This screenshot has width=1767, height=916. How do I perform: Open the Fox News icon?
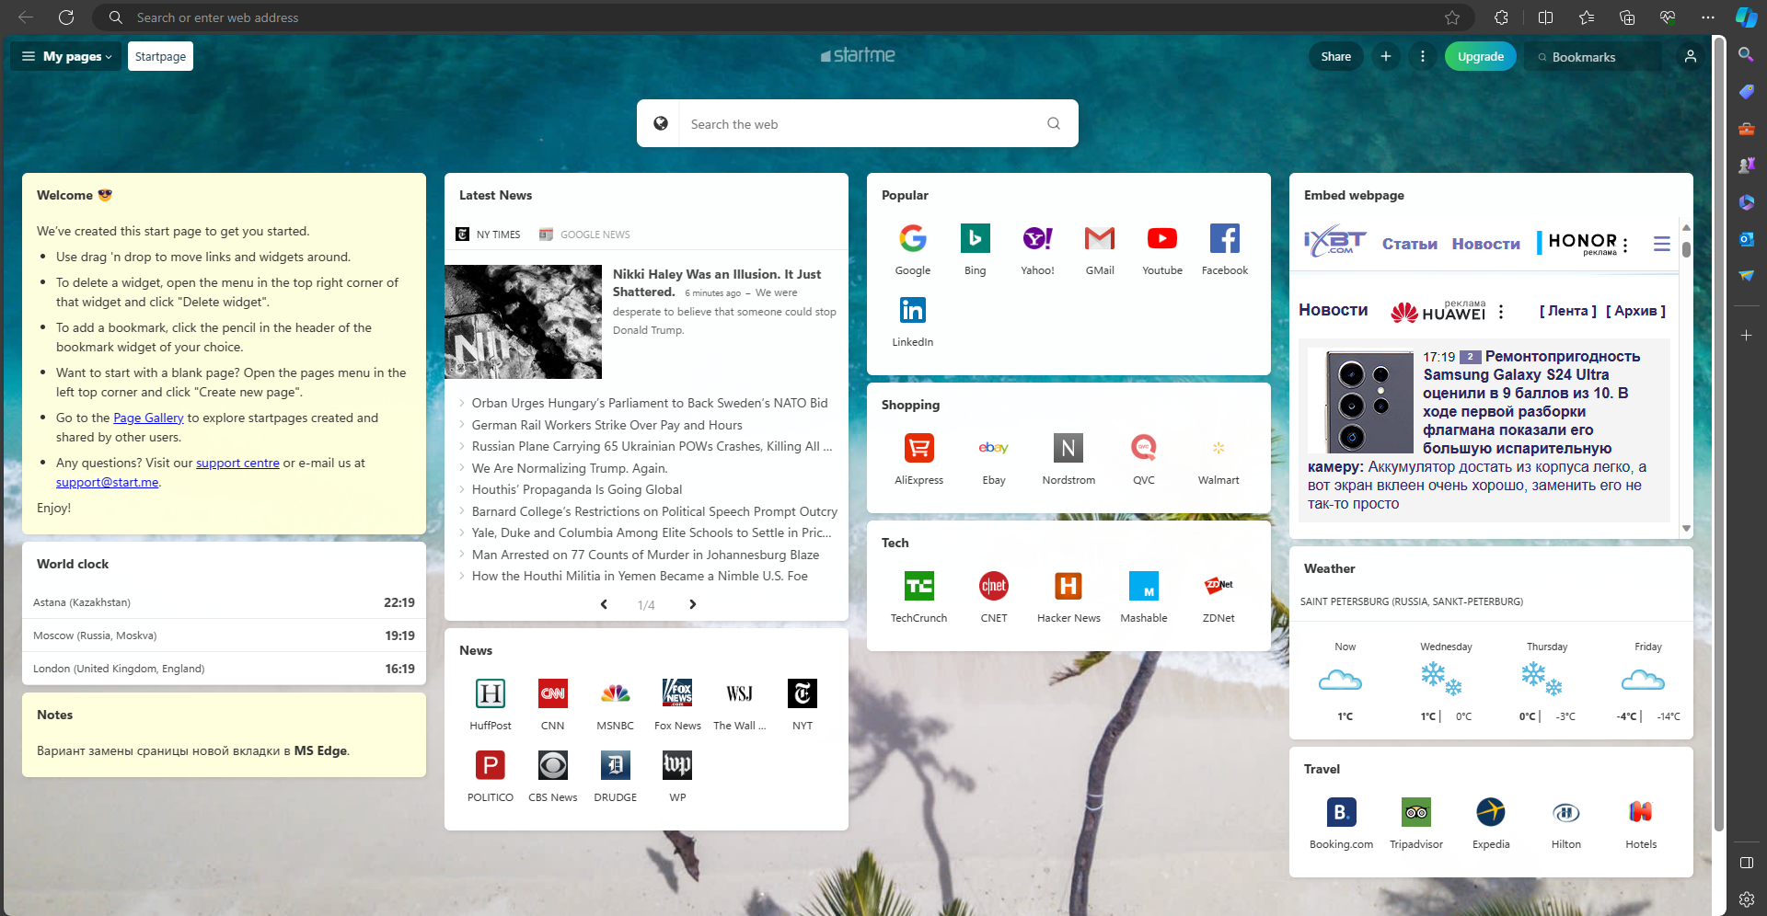pyautogui.click(x=677, y=694)
